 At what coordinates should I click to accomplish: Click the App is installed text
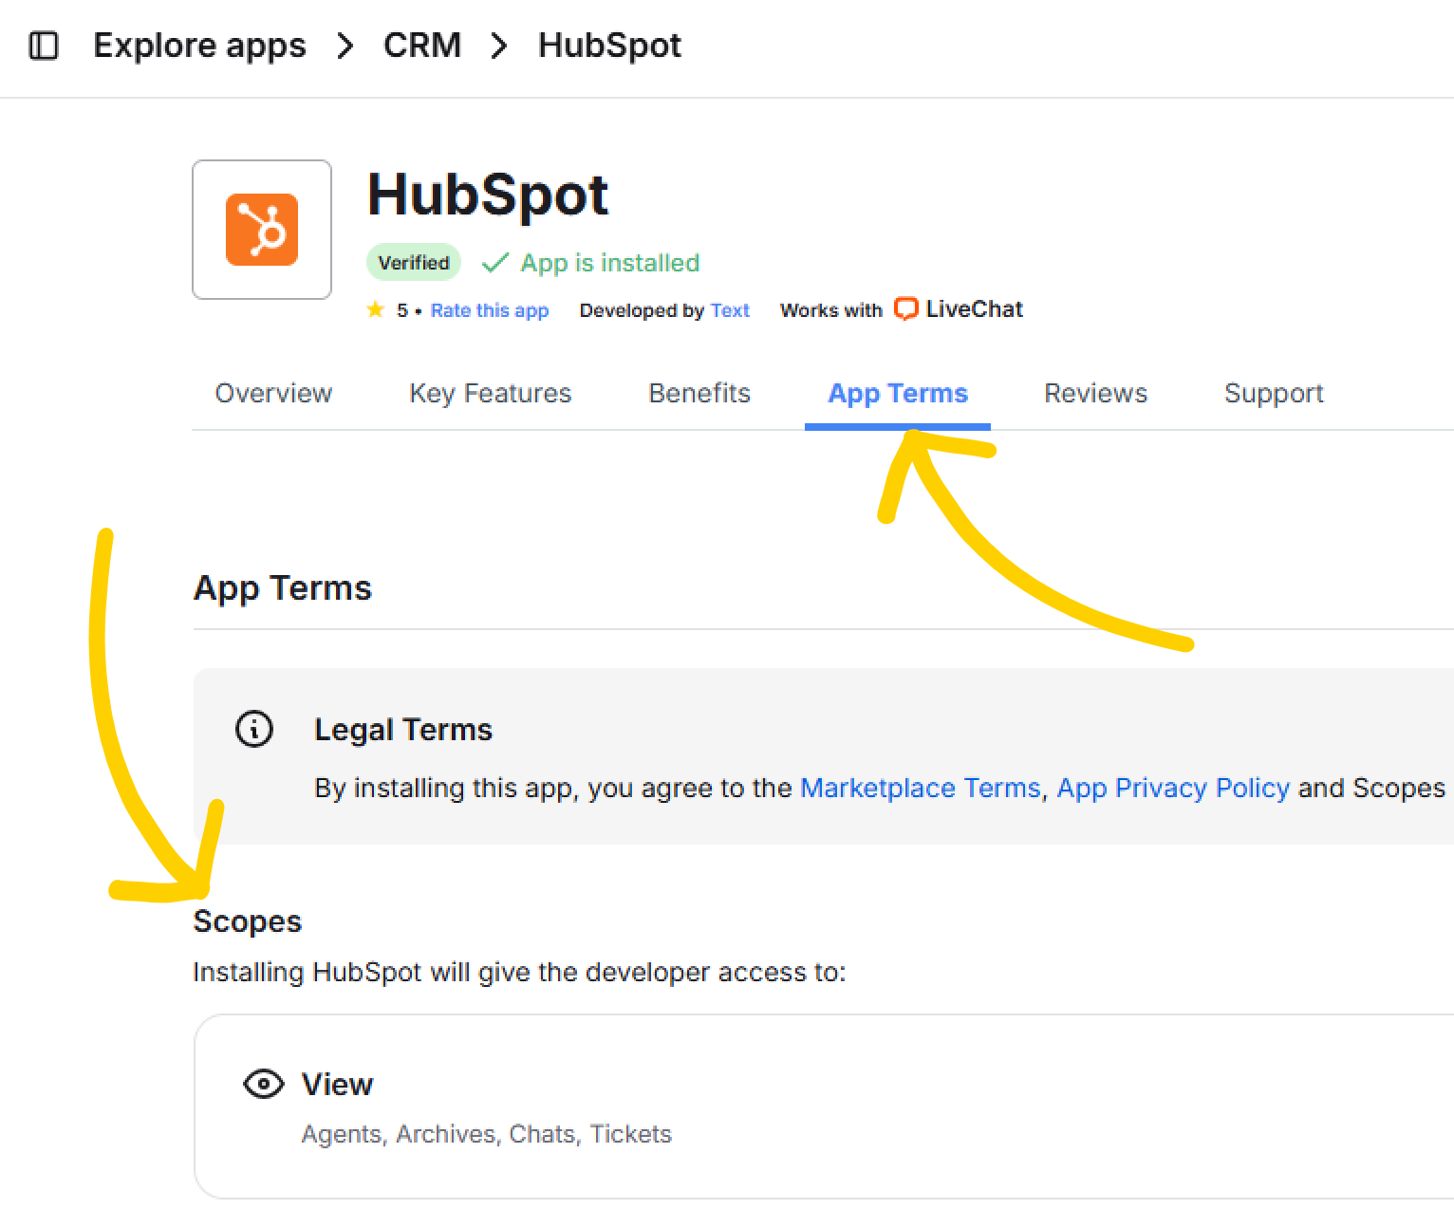[610, 263]
